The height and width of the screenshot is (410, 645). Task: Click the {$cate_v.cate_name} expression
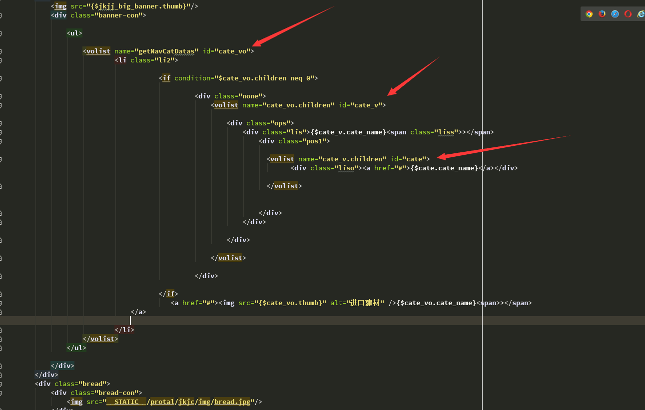(x=348, y=132)
